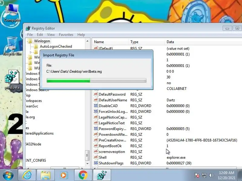Click the Shell string value icon
The width and height of the screenshot is (242, 181).
pos(96,157)
